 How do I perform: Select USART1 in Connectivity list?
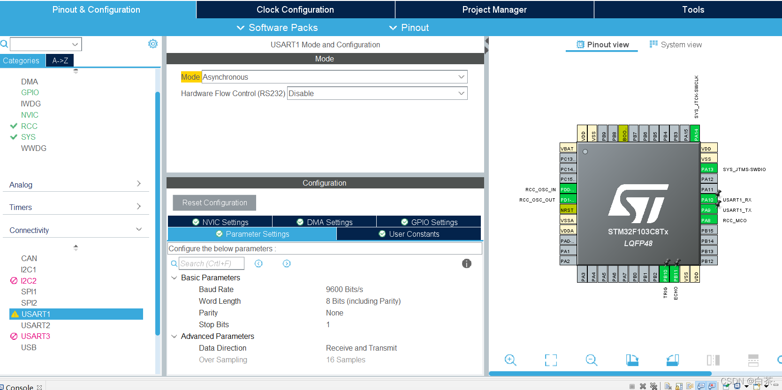[76, 314]
